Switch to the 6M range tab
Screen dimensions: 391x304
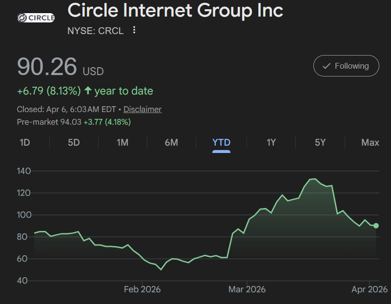(172, 142)
